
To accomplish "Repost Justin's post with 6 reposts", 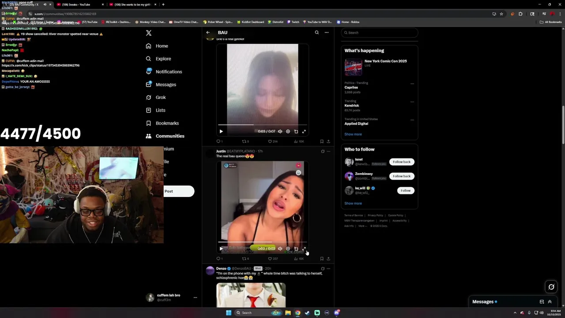I will pyautogui.click(x=245, y=259).
